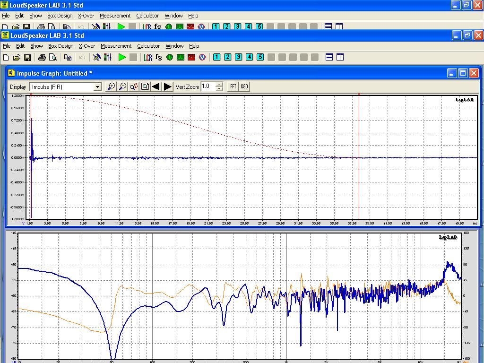Tile windows vertically icon, front toolbar
The width and height of the screenshot is (484, 363).
[340, 57]
